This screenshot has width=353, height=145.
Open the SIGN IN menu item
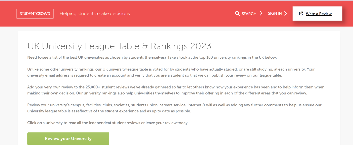[277, 13]
